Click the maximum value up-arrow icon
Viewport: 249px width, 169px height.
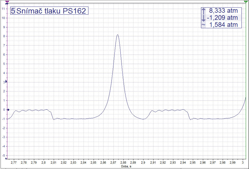click(203, 11)
